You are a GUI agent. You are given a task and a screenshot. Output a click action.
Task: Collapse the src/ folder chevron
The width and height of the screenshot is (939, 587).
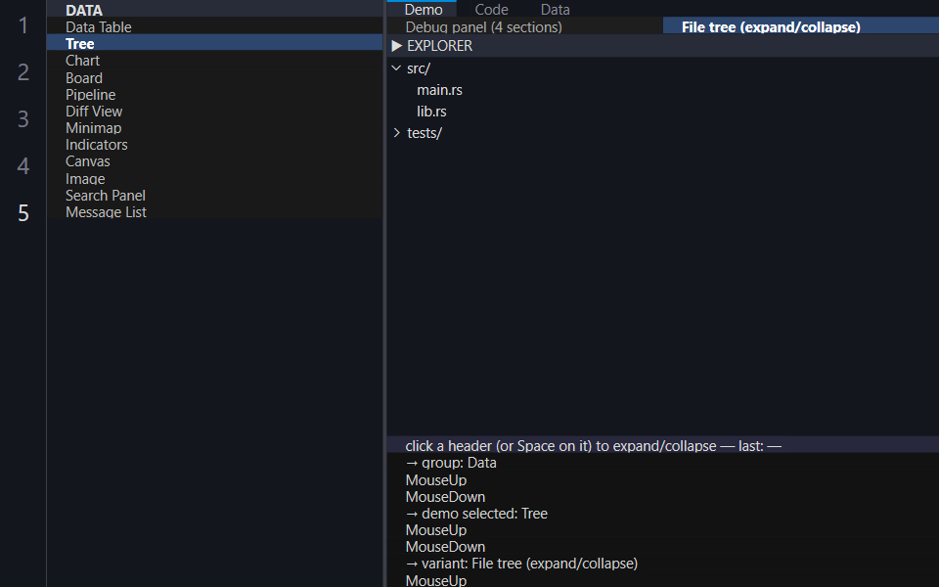click(396, 68)
